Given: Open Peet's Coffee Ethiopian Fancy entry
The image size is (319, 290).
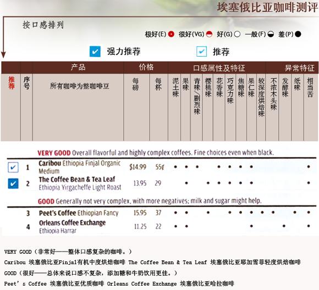Looking at the screenshot, I should (x=79, y=213).
